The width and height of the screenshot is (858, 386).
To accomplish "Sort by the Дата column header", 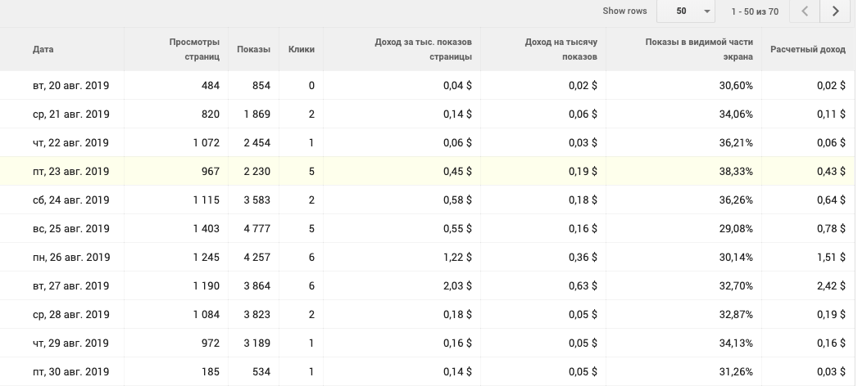I will [x=43, y=49].
